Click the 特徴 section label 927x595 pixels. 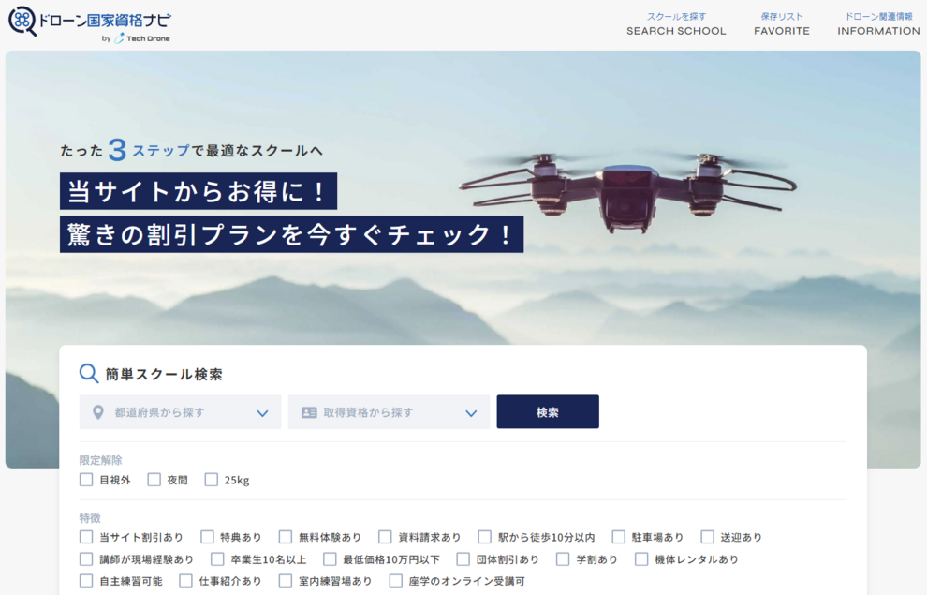pyautogui.click(x=90, y=518)
